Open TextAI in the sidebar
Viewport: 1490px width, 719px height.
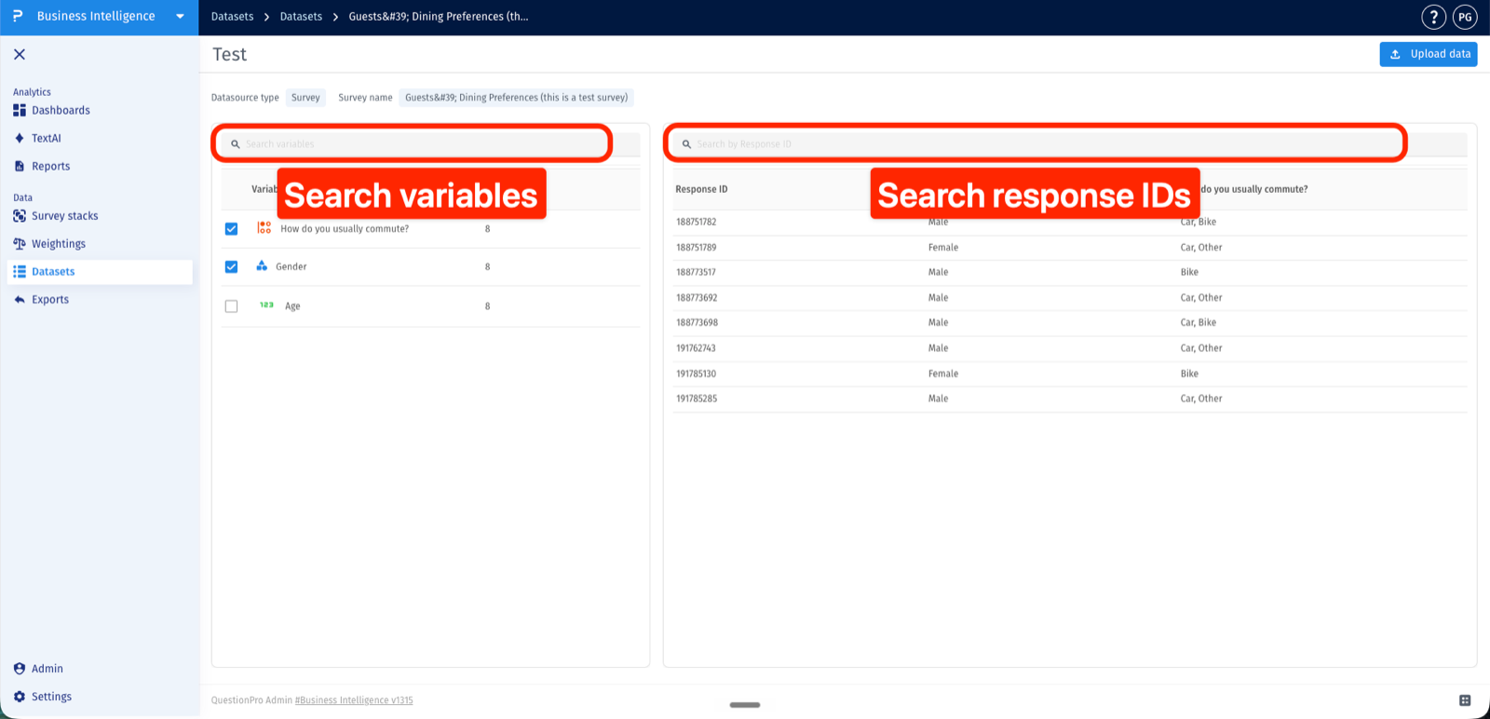click(x=47, y=138)
